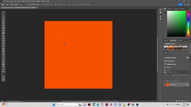
Task: Click the toolbox foreground color swatch
Action: coord(3,74)
